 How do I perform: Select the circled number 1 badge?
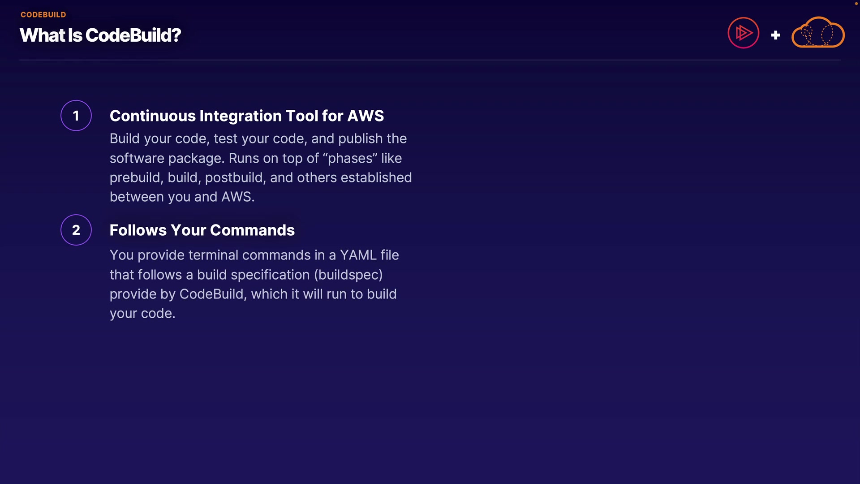click(76, 116)
